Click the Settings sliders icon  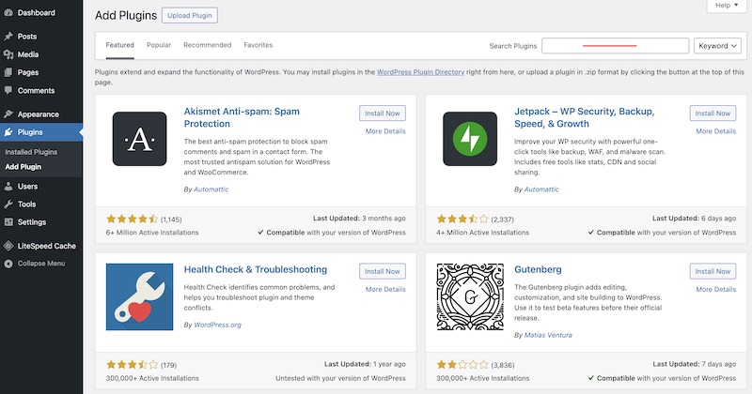[x=8, y=222]
